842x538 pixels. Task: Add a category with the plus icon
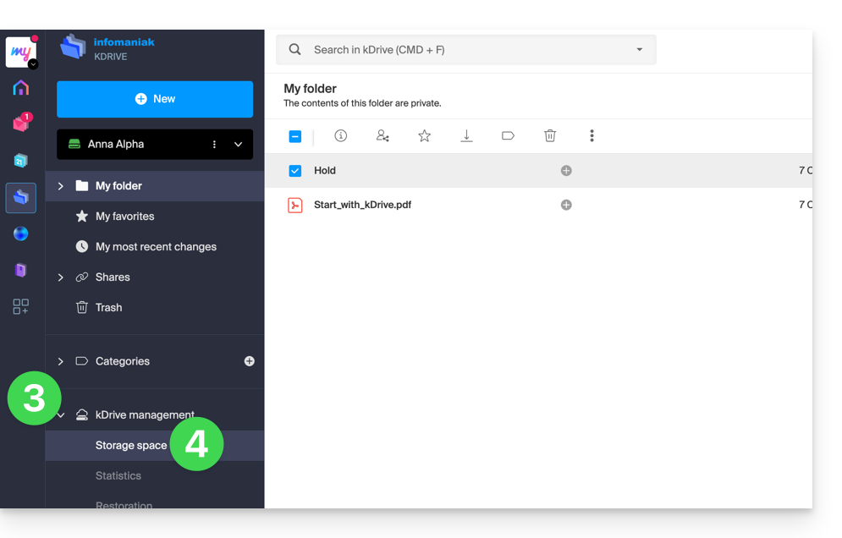pyautogui.click(x=250, y=361)
